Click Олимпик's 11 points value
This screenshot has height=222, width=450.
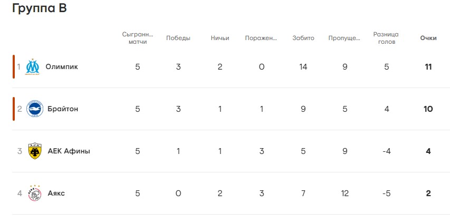click(428, 67)
